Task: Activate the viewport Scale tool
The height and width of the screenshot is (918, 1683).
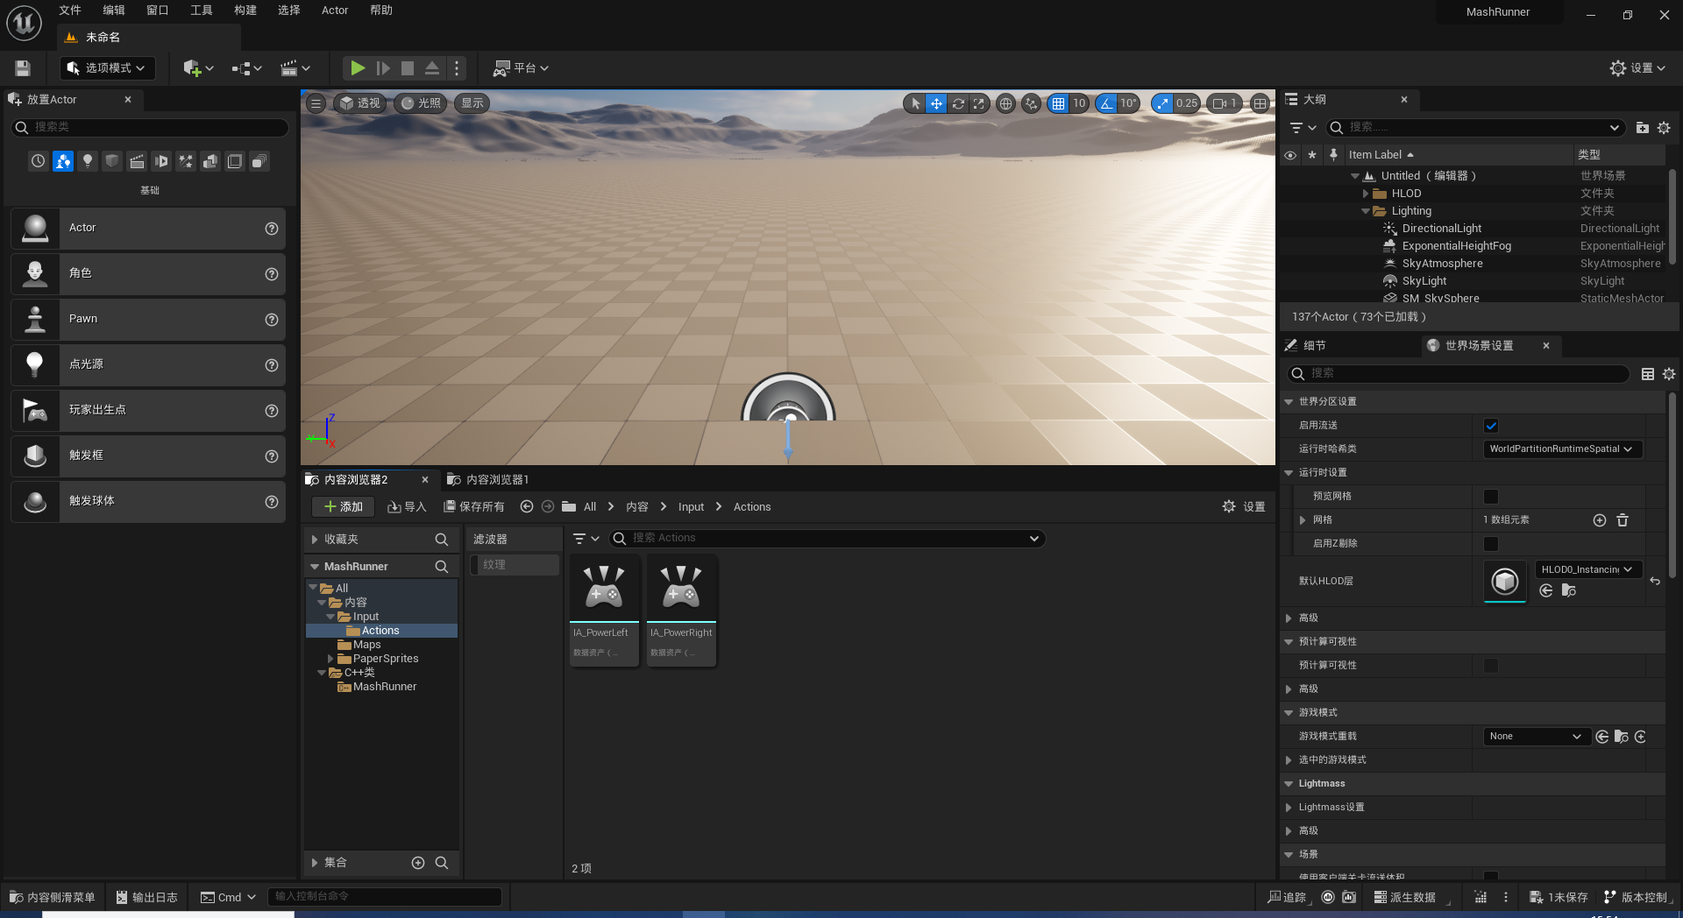Action: click(979, 103)
